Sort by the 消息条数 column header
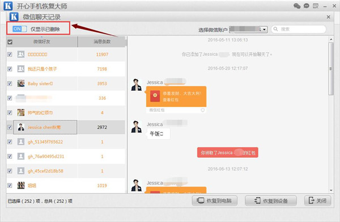The height and width of the screenshot is (222, 340). [x=102, y=41]
